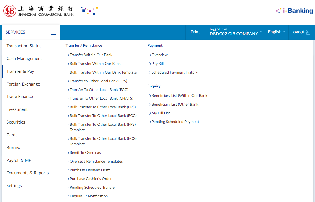Click the Shanghai Commercial Bank logo
Screen dimensions: 315x202
point(38,11)
